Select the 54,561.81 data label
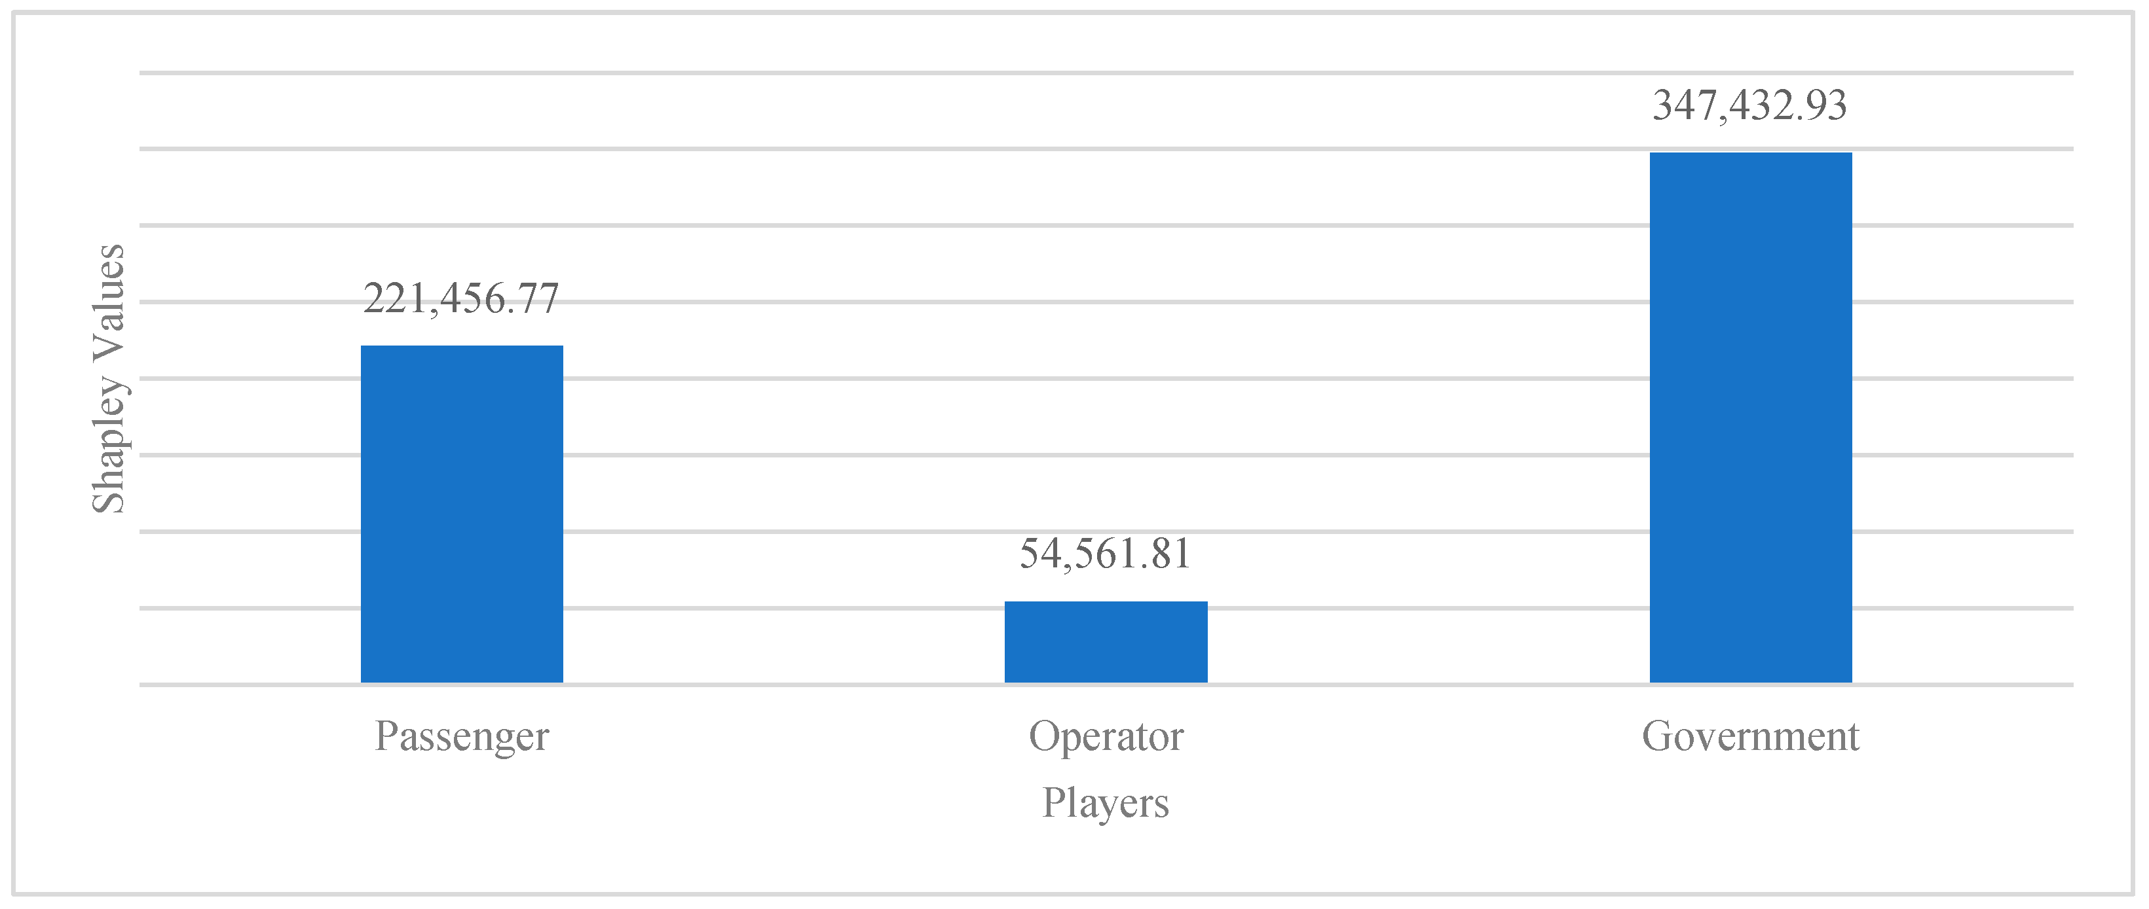The width and height of the screenshot is (2149, 909). [x=1106, y=554]
